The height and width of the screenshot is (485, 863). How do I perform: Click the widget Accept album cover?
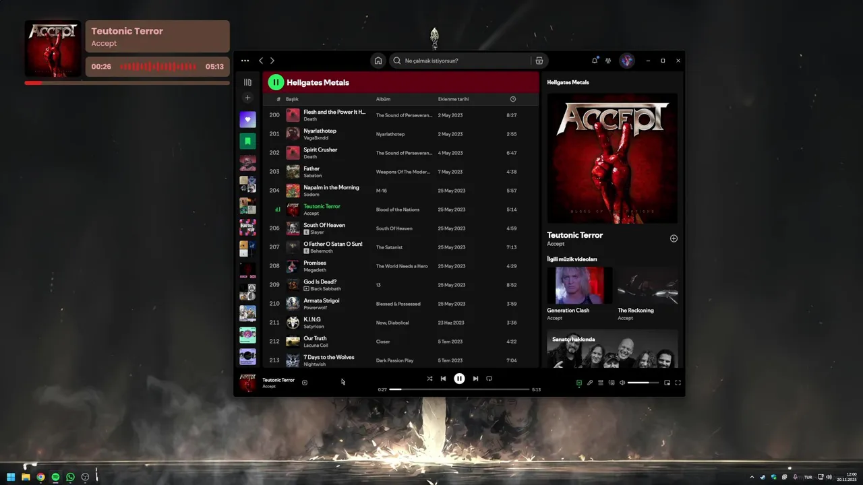coord(53,49)
